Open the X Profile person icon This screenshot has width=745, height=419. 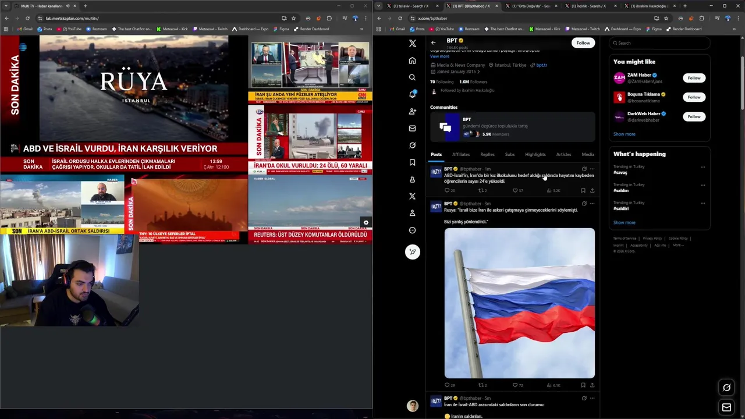412,213
